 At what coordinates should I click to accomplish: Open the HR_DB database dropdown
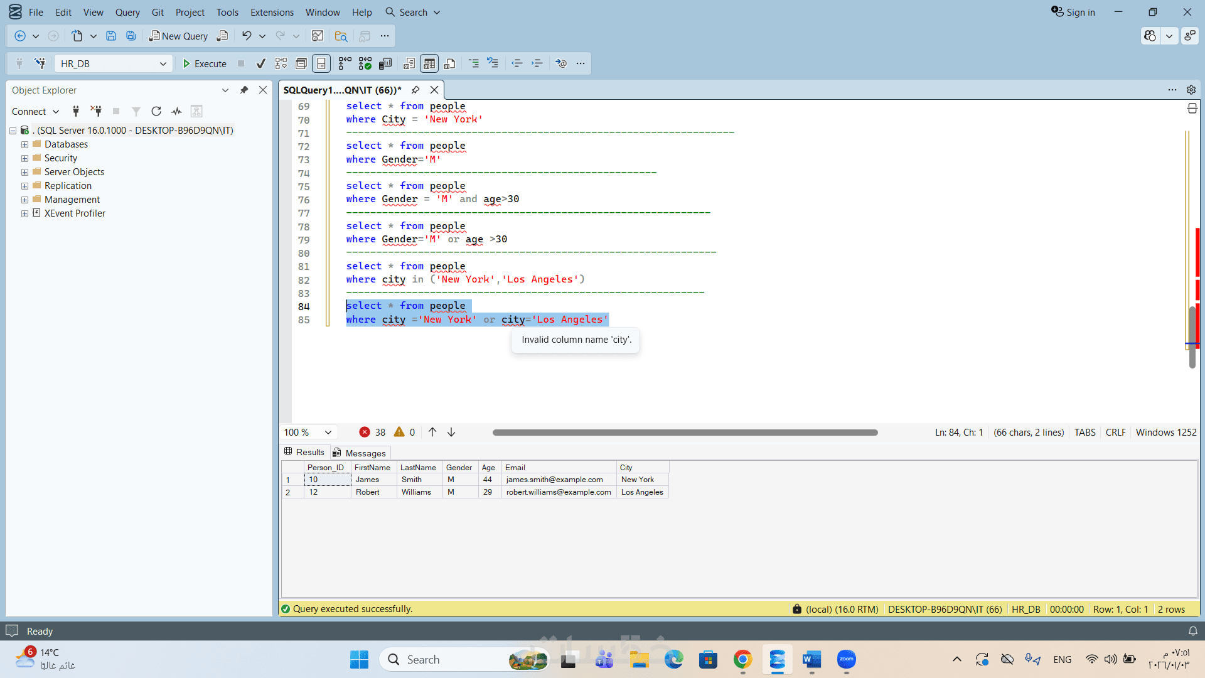pyautogui.click(x=163, y=63)
